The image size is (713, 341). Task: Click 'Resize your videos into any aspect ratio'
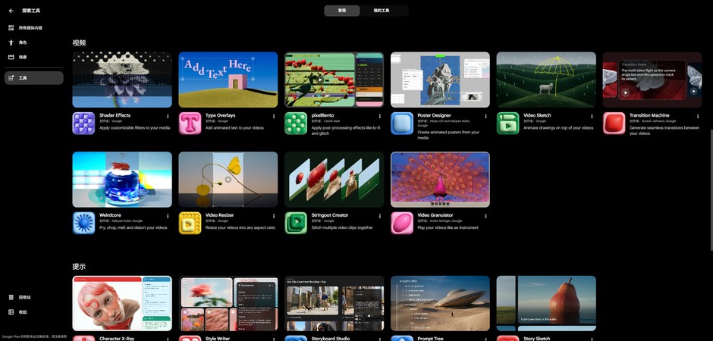tap(240, 227)
